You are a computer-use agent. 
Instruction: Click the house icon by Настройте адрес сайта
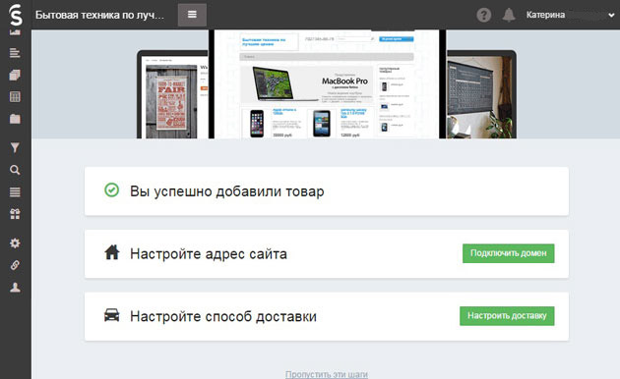click(x=112, y=252)
